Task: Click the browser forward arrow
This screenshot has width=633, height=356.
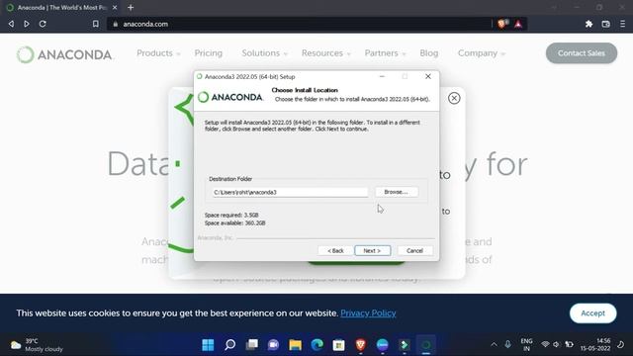Action: [27, 24]
